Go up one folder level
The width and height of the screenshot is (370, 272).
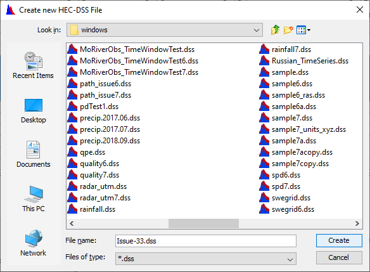coord(275,30)
